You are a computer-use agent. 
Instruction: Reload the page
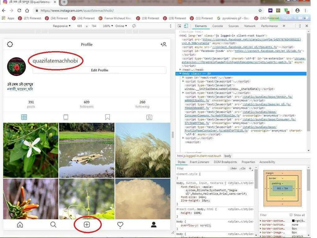[x=19, y=11]
